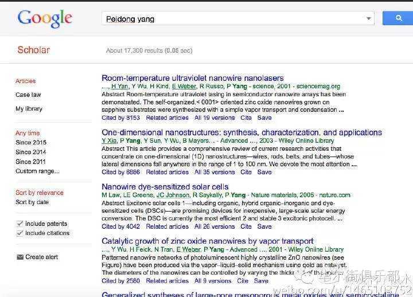Screen dimensions: 413x297
Task: Open Related articles for dye-sensitized solar cells result
Action: coord(167,226)
